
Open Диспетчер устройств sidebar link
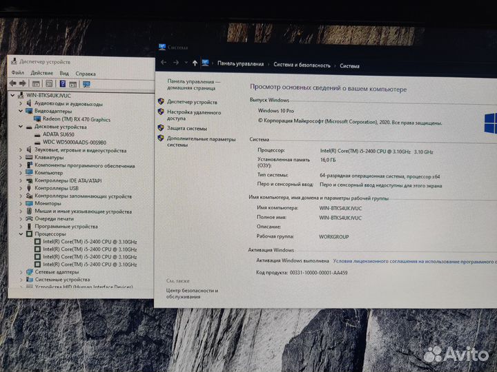tap(192, 102)
